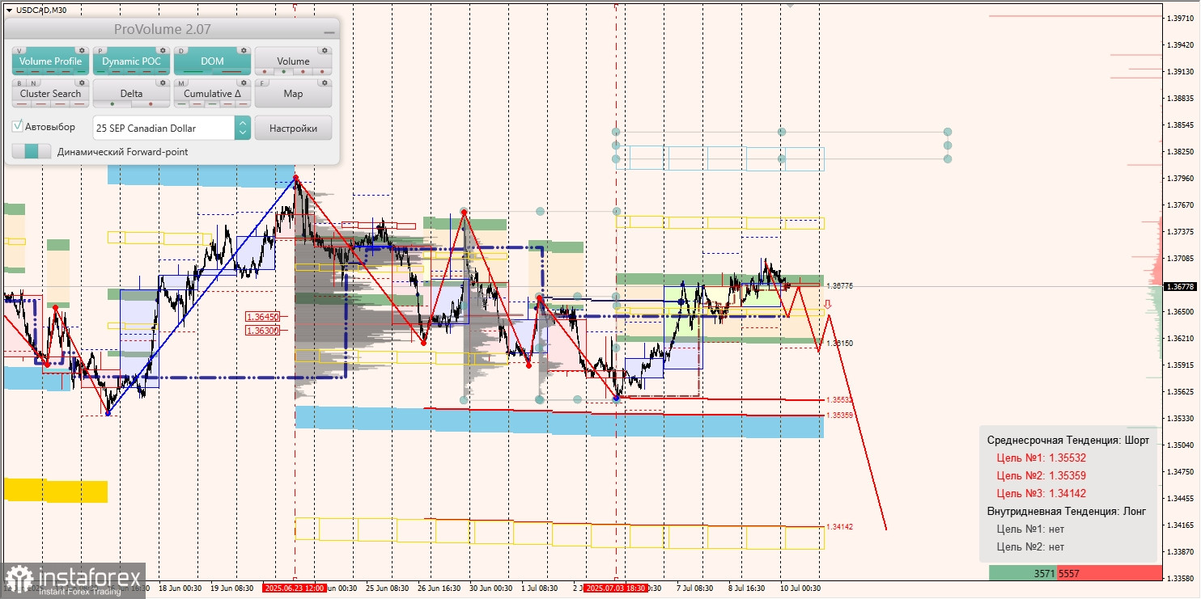Click the 1.36450 price label

click(263, 317)
